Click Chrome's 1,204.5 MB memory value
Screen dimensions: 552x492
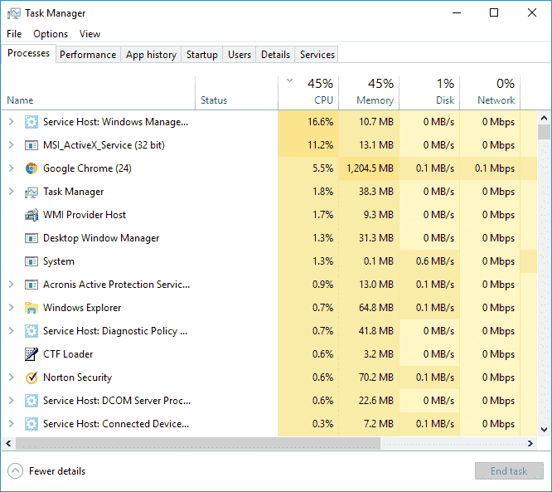point(370,168)
